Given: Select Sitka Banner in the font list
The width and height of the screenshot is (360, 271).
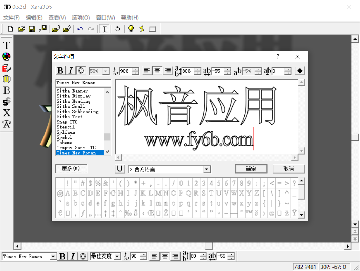Looking at the screenshot, I should click(80, 91).
